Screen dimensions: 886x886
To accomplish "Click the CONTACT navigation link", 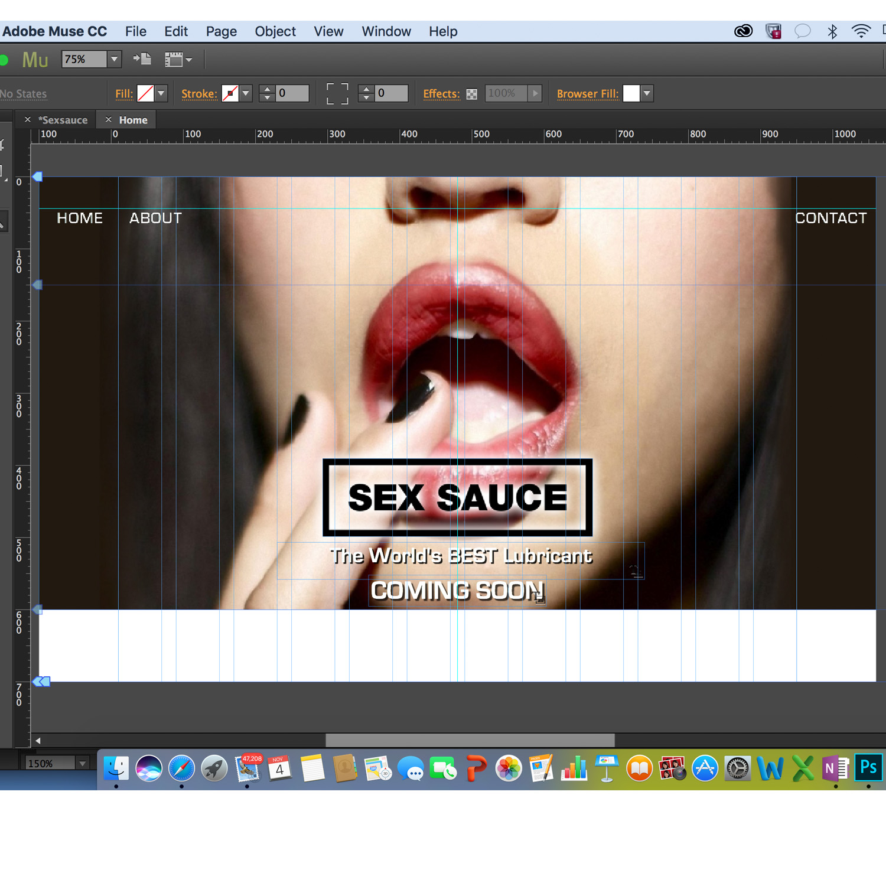I will tap(831, 218).
